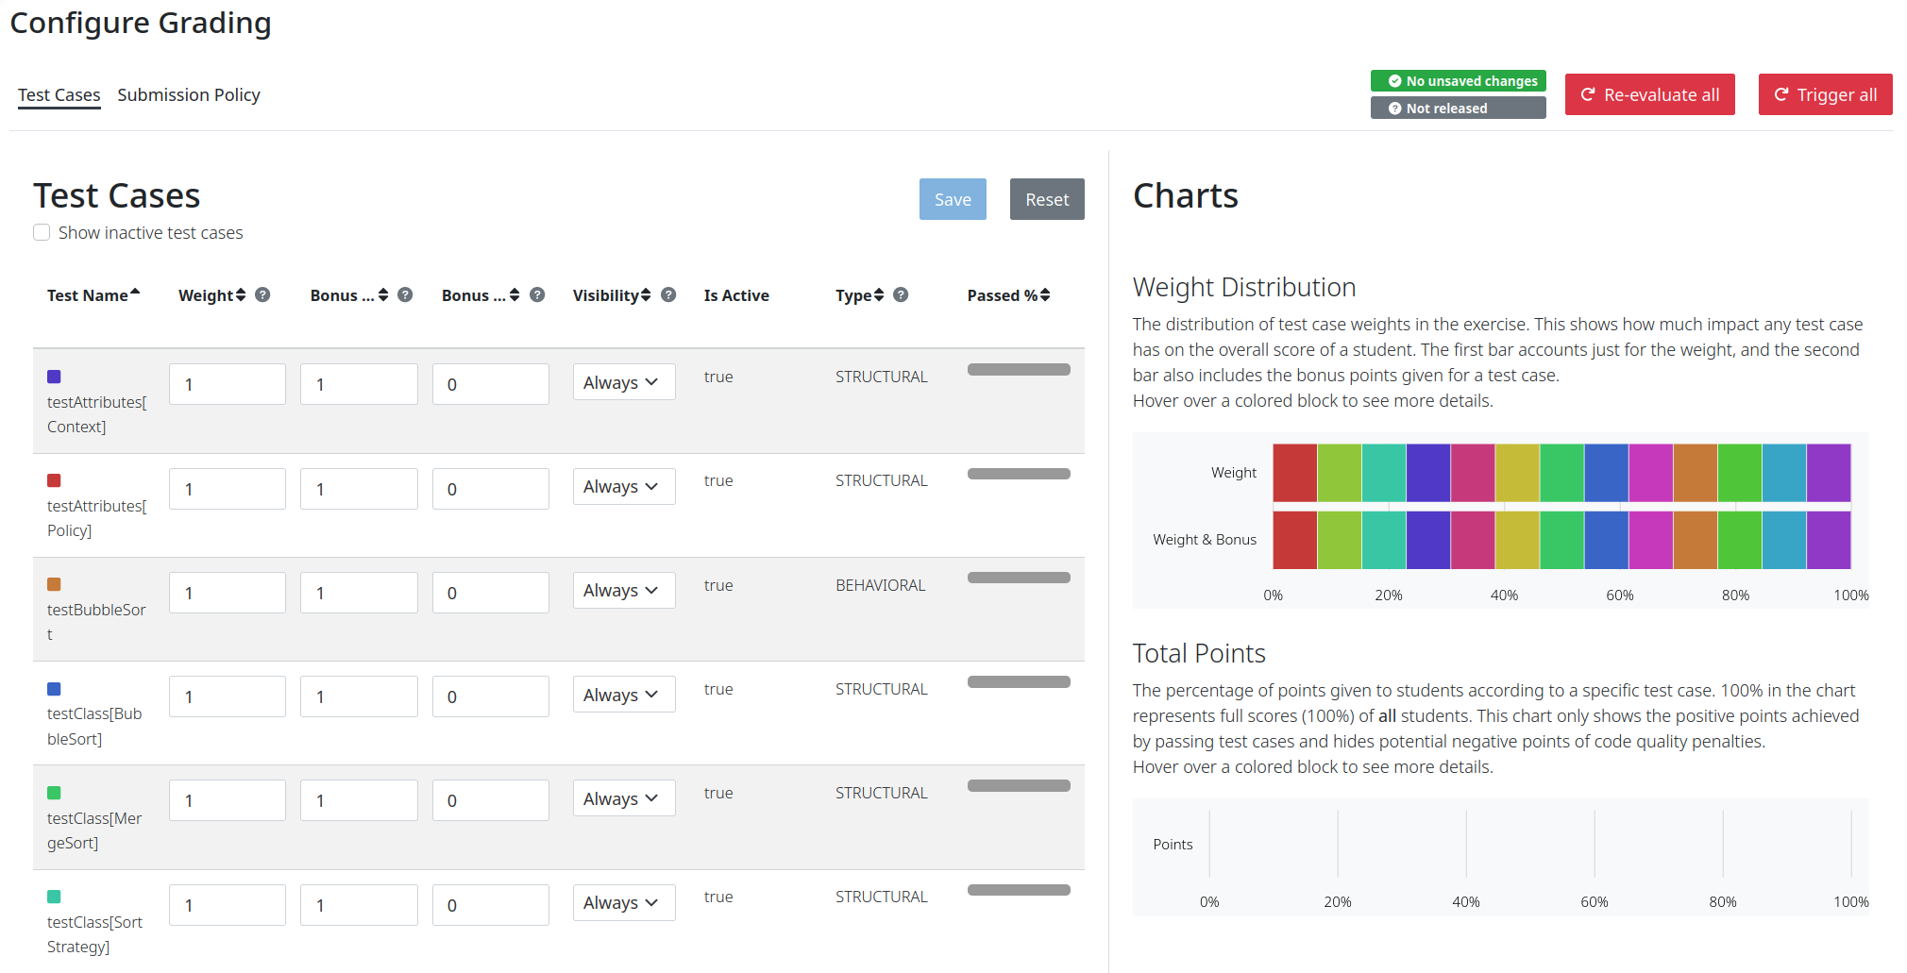The height and width of the screenshot is (973, 1907).
Task: Click the Weight input for testClass[SortStrategy]
Action: coord(227,904)
